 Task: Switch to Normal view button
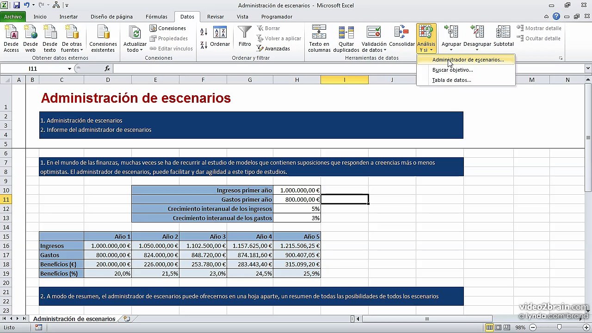pyautogui.click(x=489, y=327)
